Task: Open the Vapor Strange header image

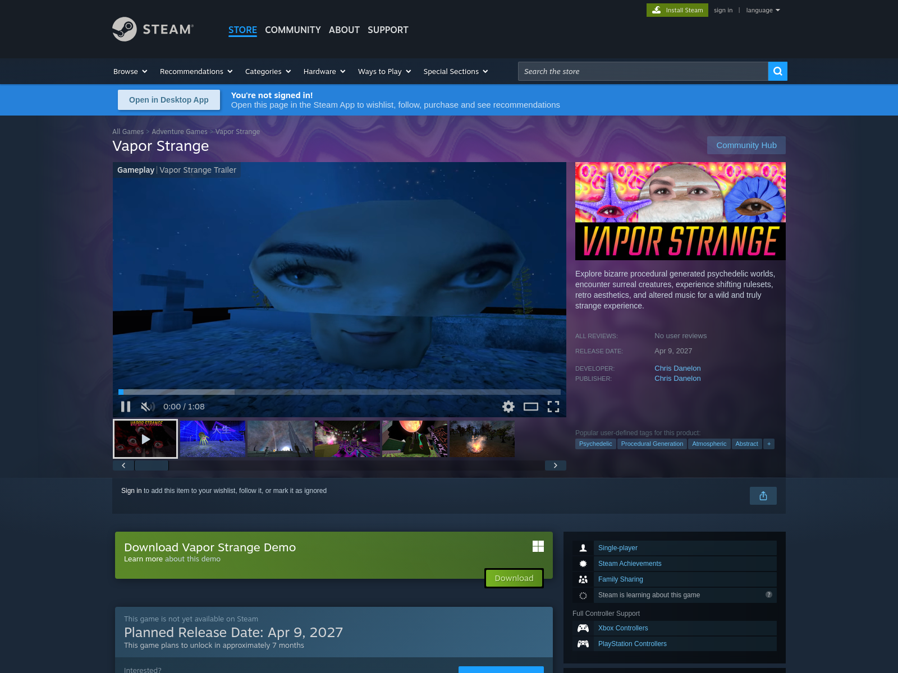Action: 680,211
